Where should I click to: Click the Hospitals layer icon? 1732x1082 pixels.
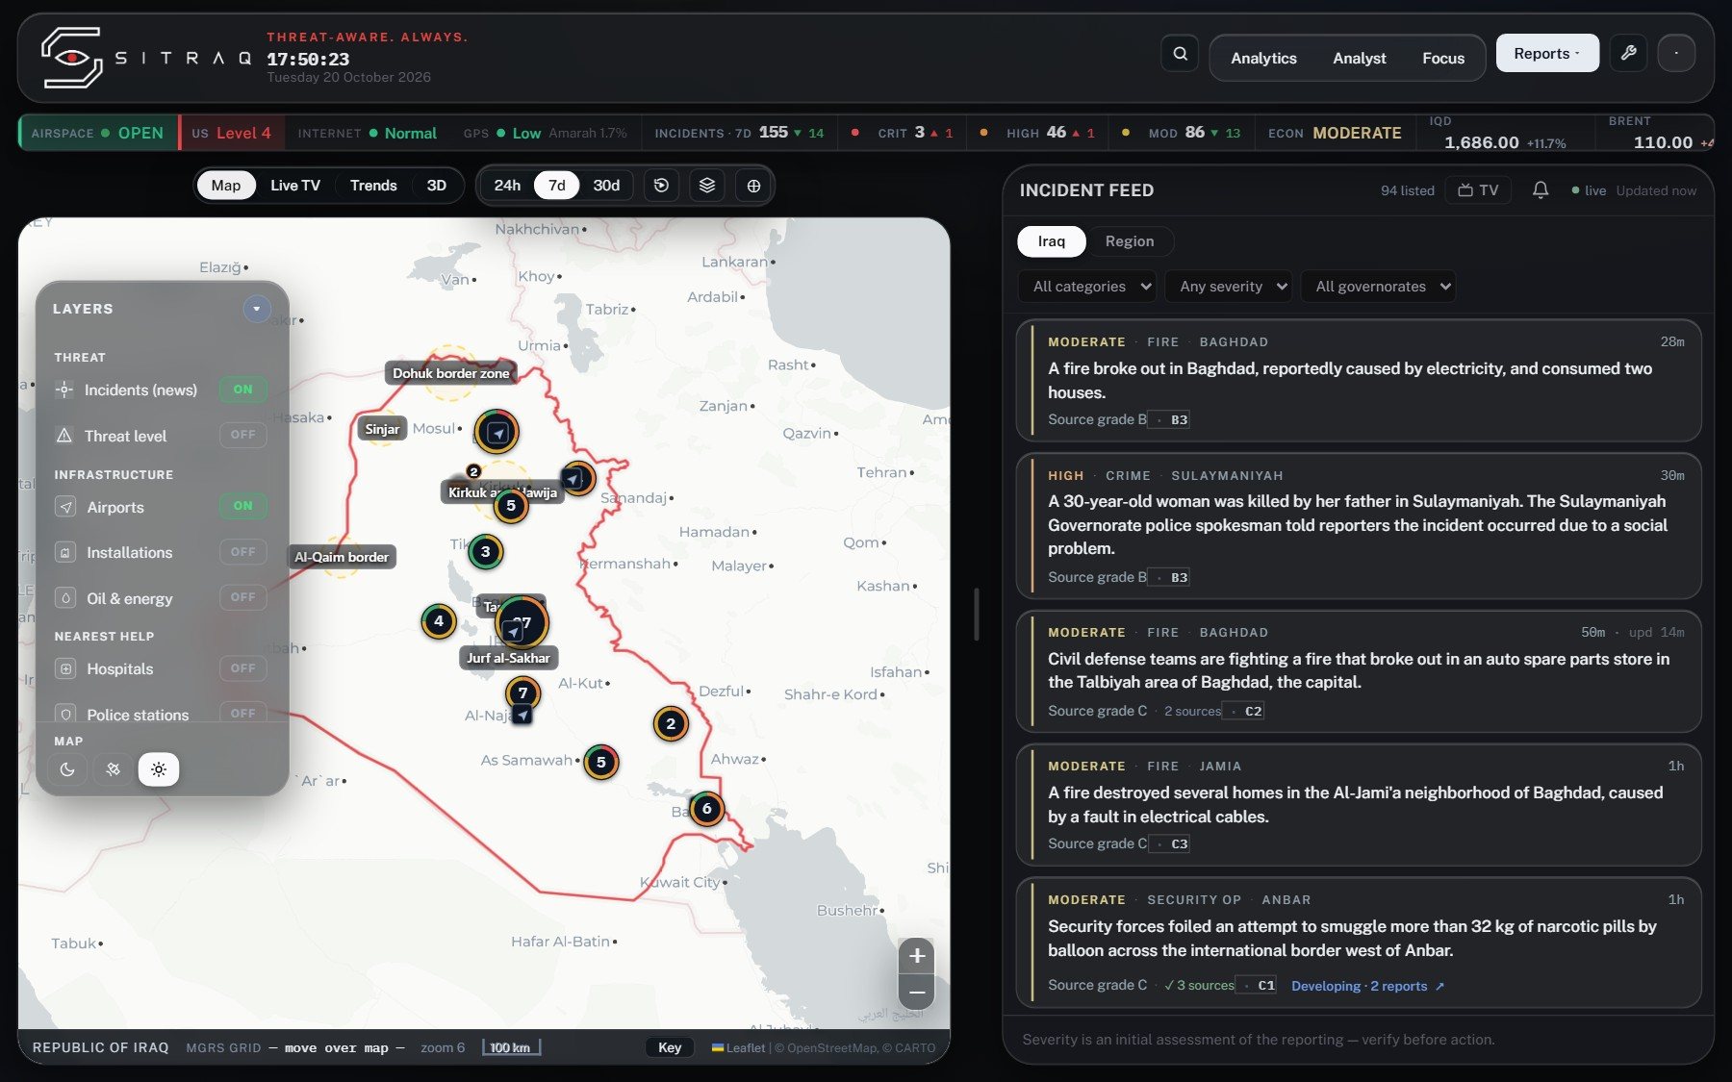coord(65,668)
